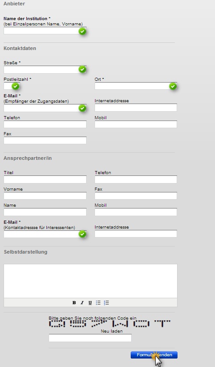
Task: Insert bulleted list in Selbstdarstellung editor
Action: [x=98, y=303]
